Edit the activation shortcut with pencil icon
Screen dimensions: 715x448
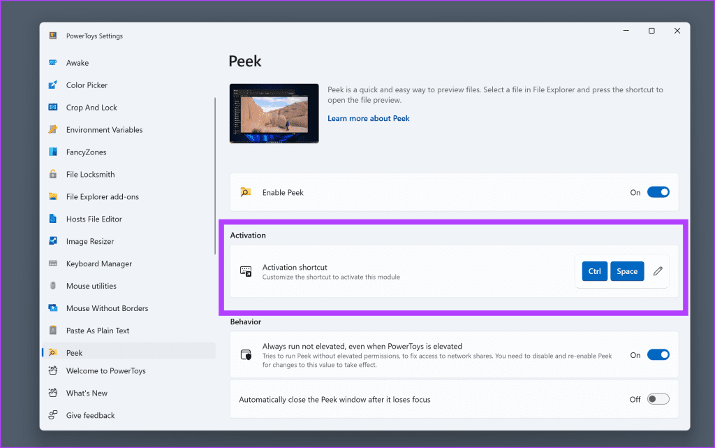[x=658, y=271]
